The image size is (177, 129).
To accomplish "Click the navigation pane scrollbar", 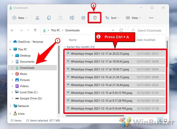I will [59, 80].
